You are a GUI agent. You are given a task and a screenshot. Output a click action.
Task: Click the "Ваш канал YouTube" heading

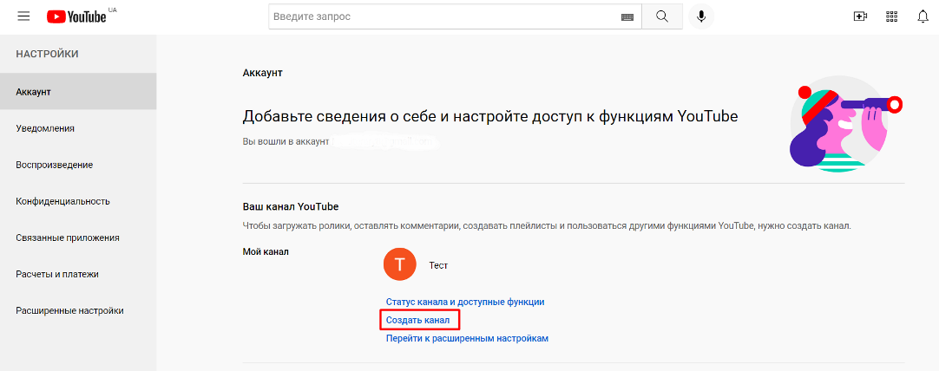(291, 206)
